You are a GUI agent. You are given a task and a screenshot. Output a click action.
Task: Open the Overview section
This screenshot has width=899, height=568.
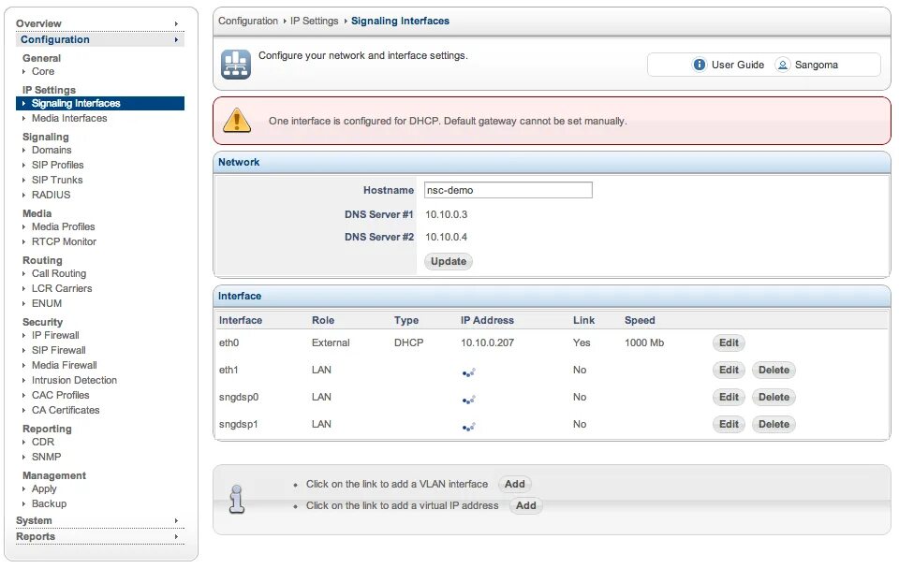(x=38, y=23)
